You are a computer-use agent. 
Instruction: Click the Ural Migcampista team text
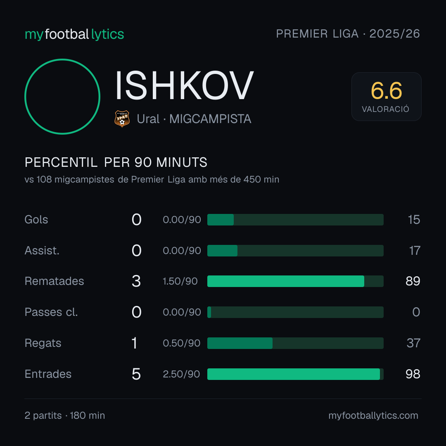click(x=194, y=119)
